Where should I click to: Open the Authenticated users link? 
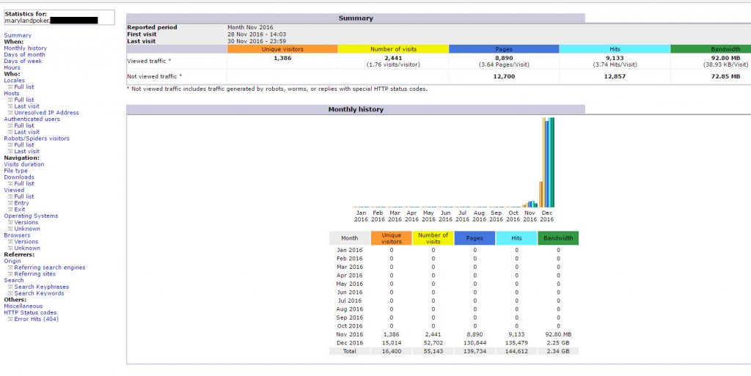coord(32,119)
